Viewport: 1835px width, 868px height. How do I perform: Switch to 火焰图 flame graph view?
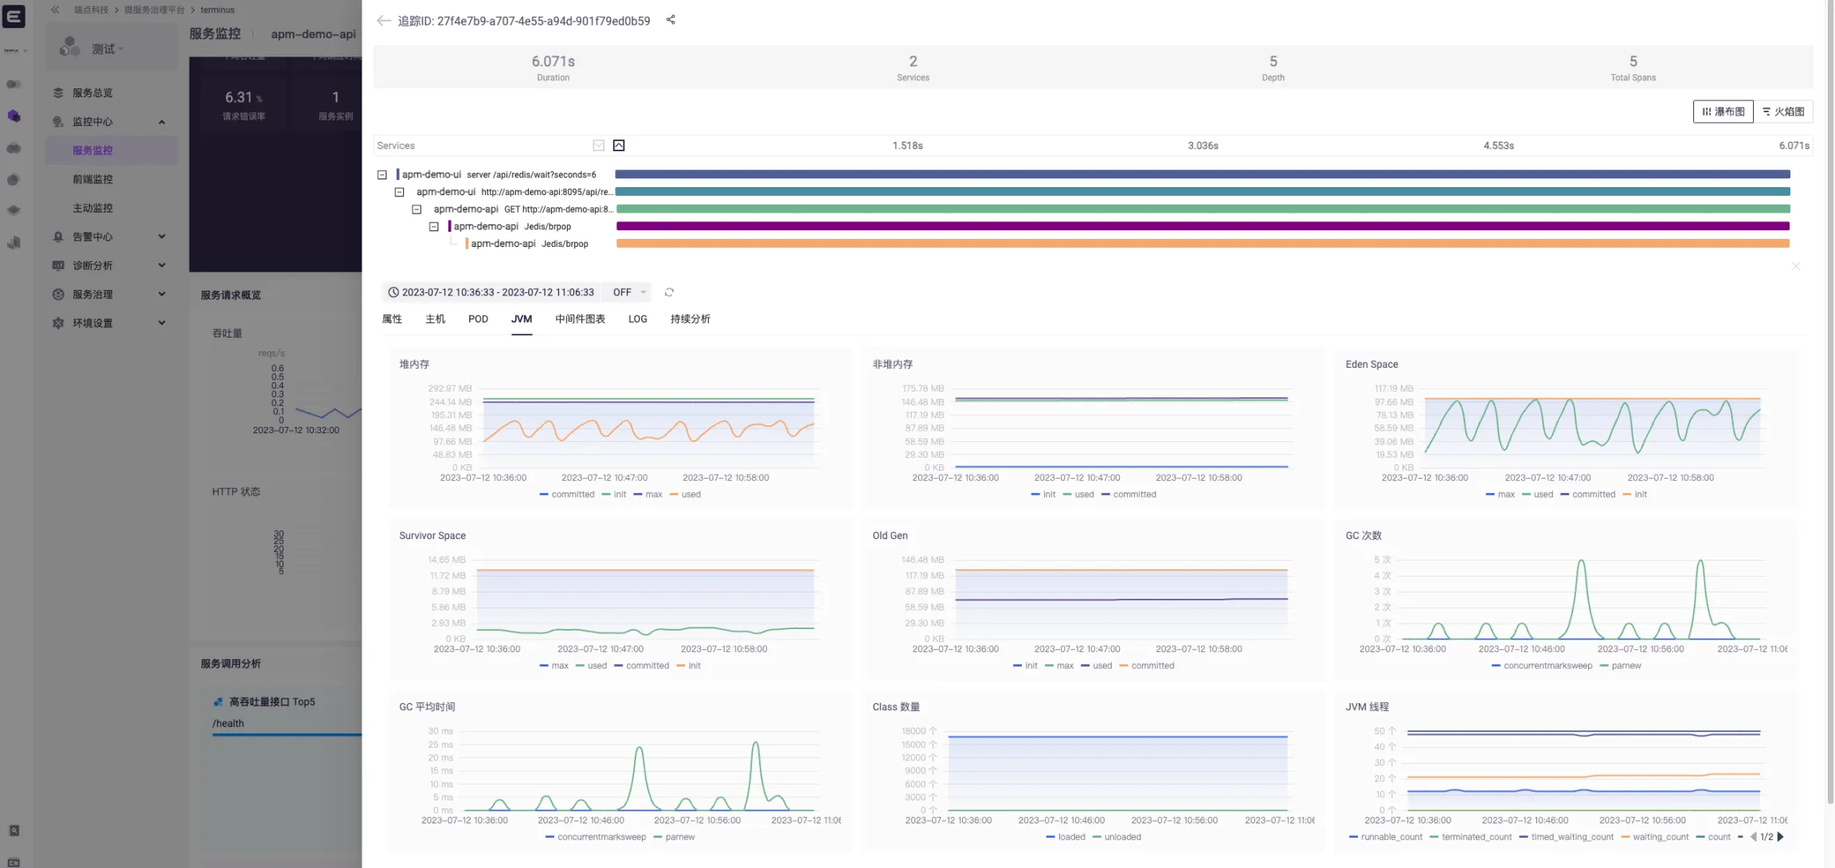pos(1783,111)
